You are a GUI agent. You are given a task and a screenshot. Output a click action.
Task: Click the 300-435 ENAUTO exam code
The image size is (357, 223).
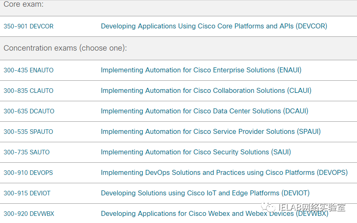point(28,70)
